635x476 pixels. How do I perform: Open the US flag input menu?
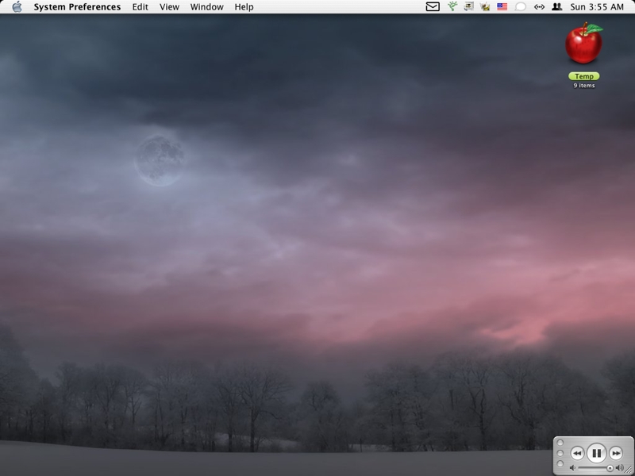[502, 7]
